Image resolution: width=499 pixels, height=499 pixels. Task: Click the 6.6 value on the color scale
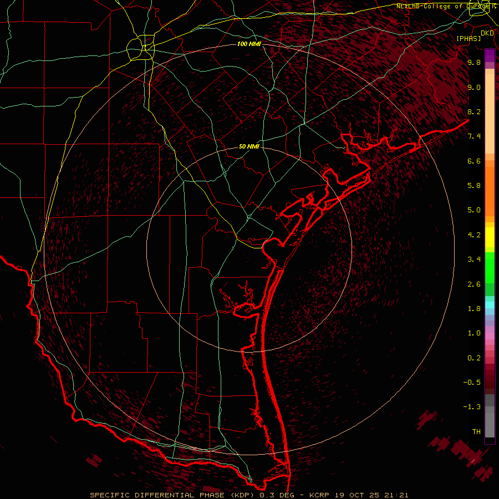[x=474, y=161]
